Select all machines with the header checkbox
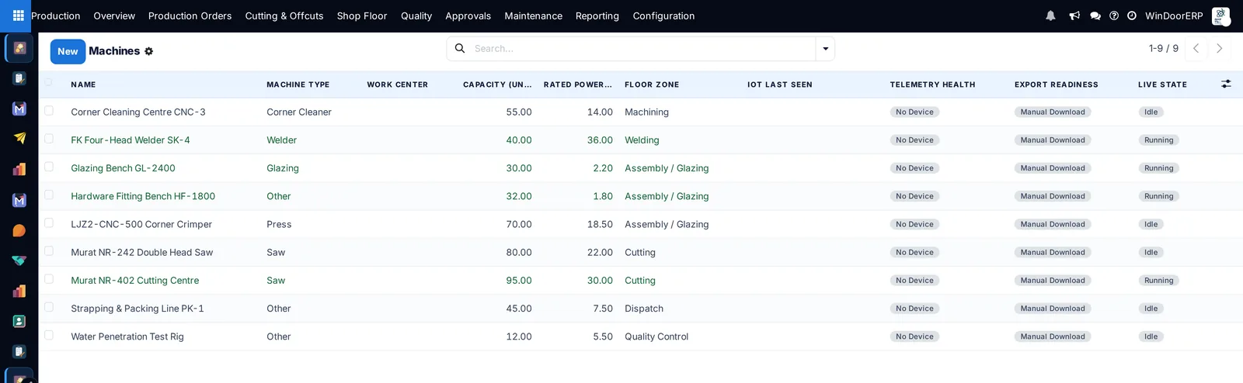Viewport: 1243px width, 383px height. [49, 82]
